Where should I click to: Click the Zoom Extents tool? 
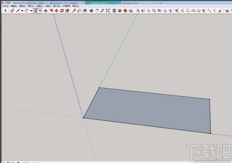point(108,10)
